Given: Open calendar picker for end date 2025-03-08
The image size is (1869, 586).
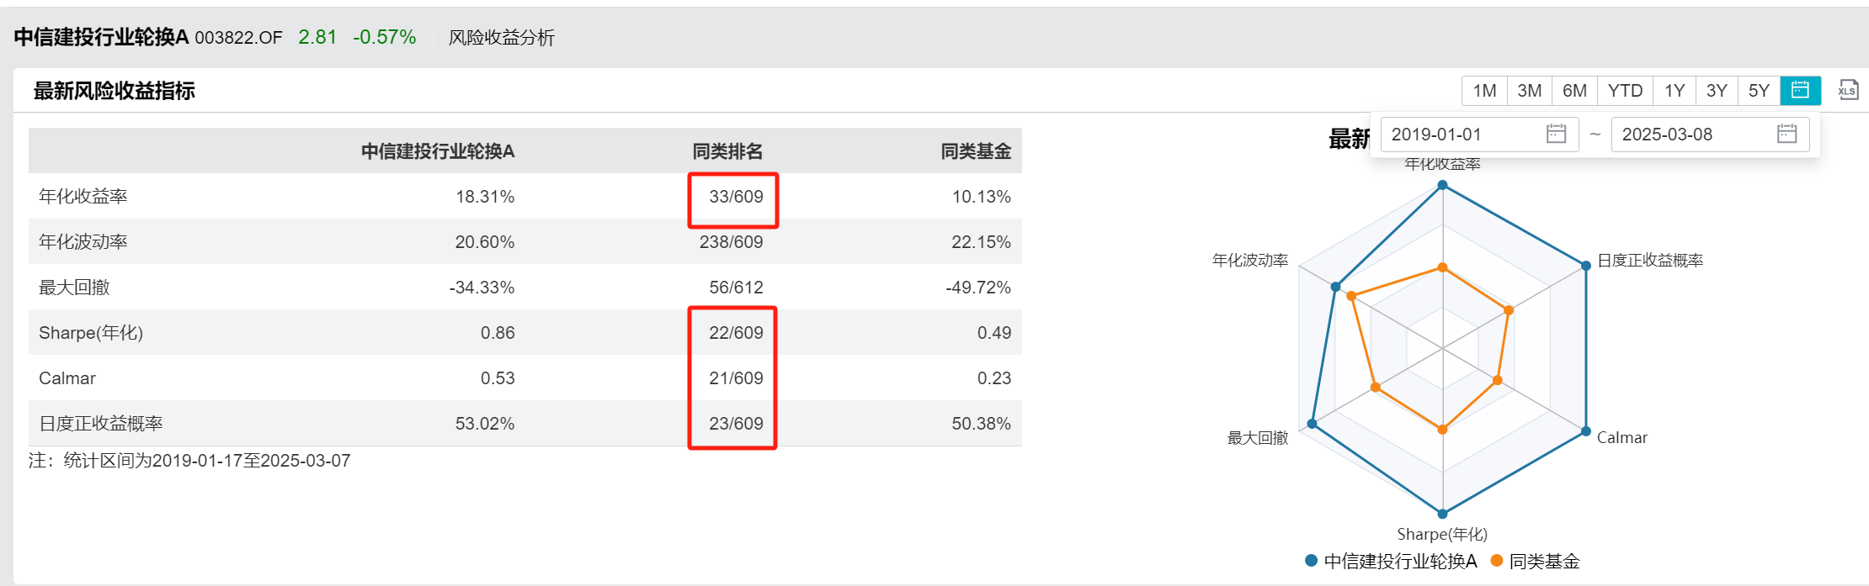Looking at the screenshot, I should click(1786, 134).
